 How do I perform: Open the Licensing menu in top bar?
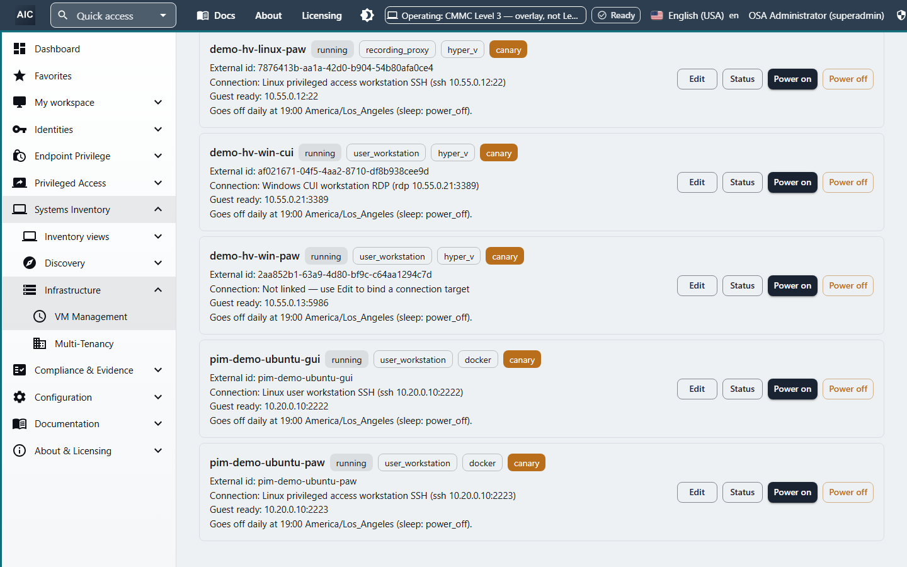(x=322, y=15)
